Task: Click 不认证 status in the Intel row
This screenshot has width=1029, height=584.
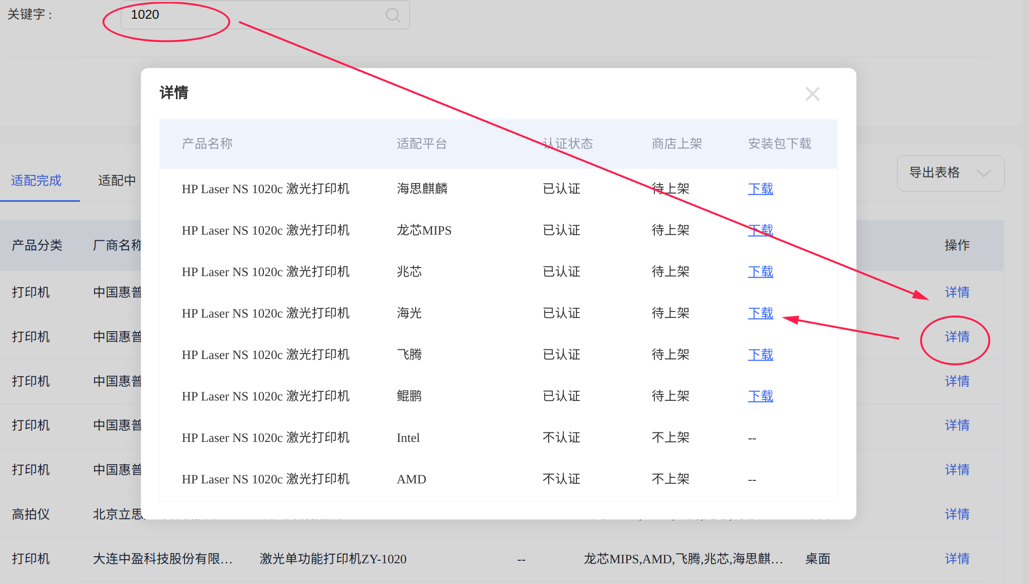Action: click(561, 438)
